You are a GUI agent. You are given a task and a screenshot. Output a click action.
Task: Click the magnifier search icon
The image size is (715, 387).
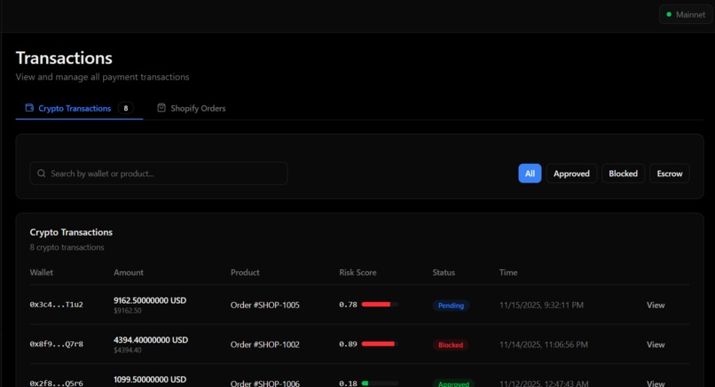(x=41, y=174)
